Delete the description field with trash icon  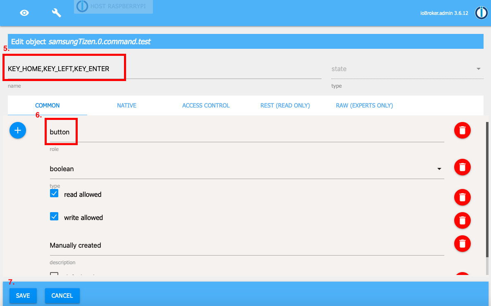pyautogui.click(x=462, y=244)
